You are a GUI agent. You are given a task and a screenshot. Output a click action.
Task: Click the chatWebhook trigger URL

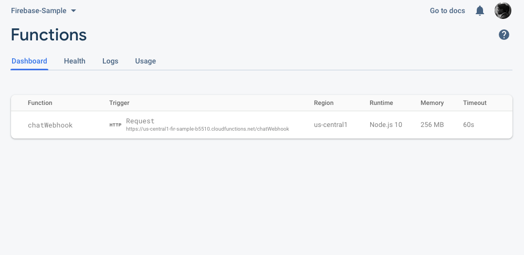207,129
